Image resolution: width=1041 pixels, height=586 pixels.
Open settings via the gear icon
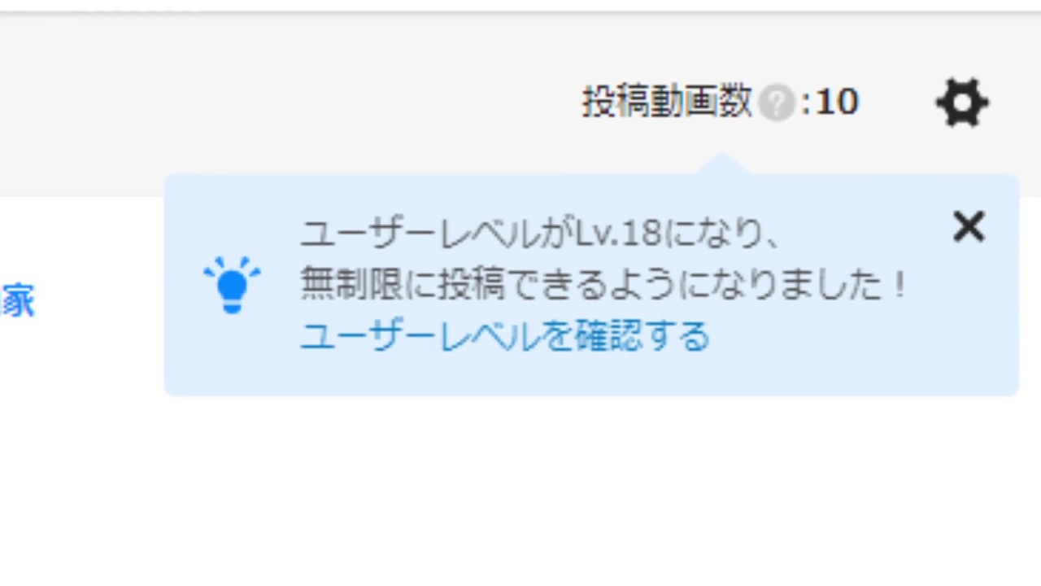tap(962, 103)
